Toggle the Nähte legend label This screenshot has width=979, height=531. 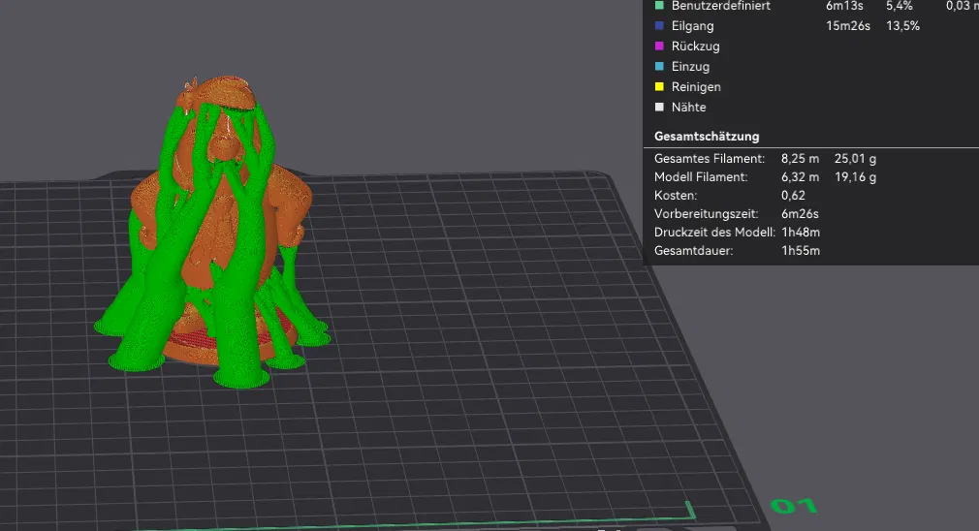(688, 108)
